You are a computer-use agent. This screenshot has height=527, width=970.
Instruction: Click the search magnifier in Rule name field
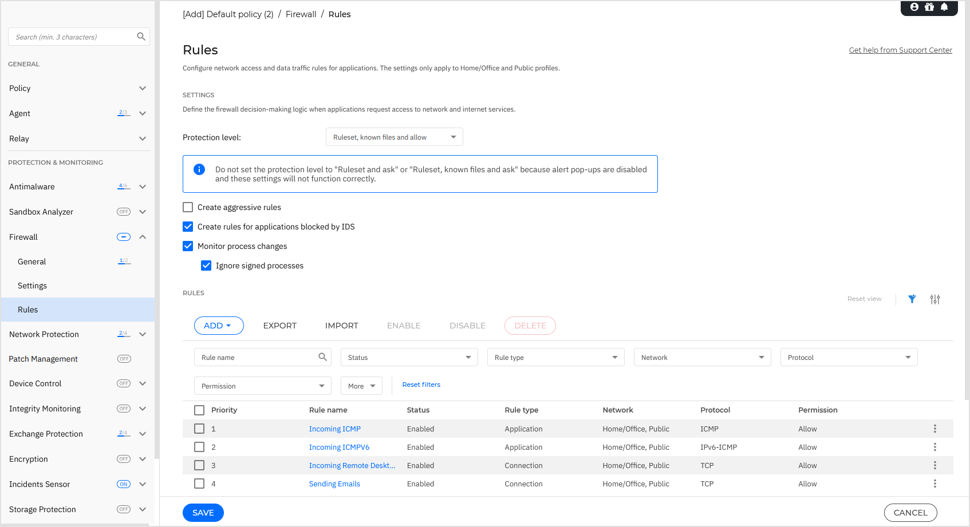point(322,357)
